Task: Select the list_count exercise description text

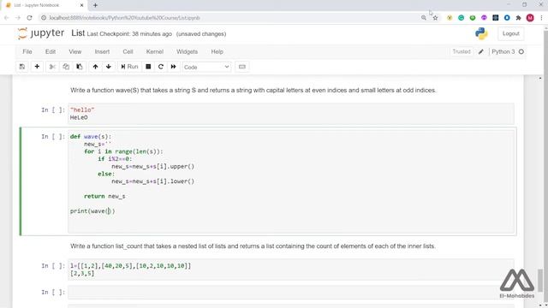Action: (253, 246)
